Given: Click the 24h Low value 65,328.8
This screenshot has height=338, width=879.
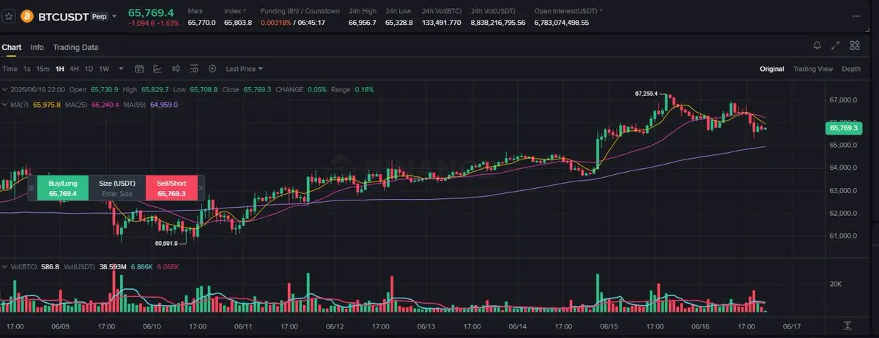Looking at the screenshot, I should click(399, 23).
